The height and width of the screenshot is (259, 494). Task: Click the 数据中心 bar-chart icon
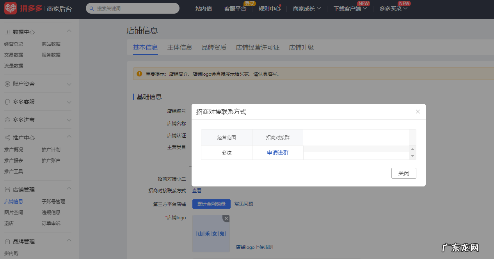tap(7, 32)
